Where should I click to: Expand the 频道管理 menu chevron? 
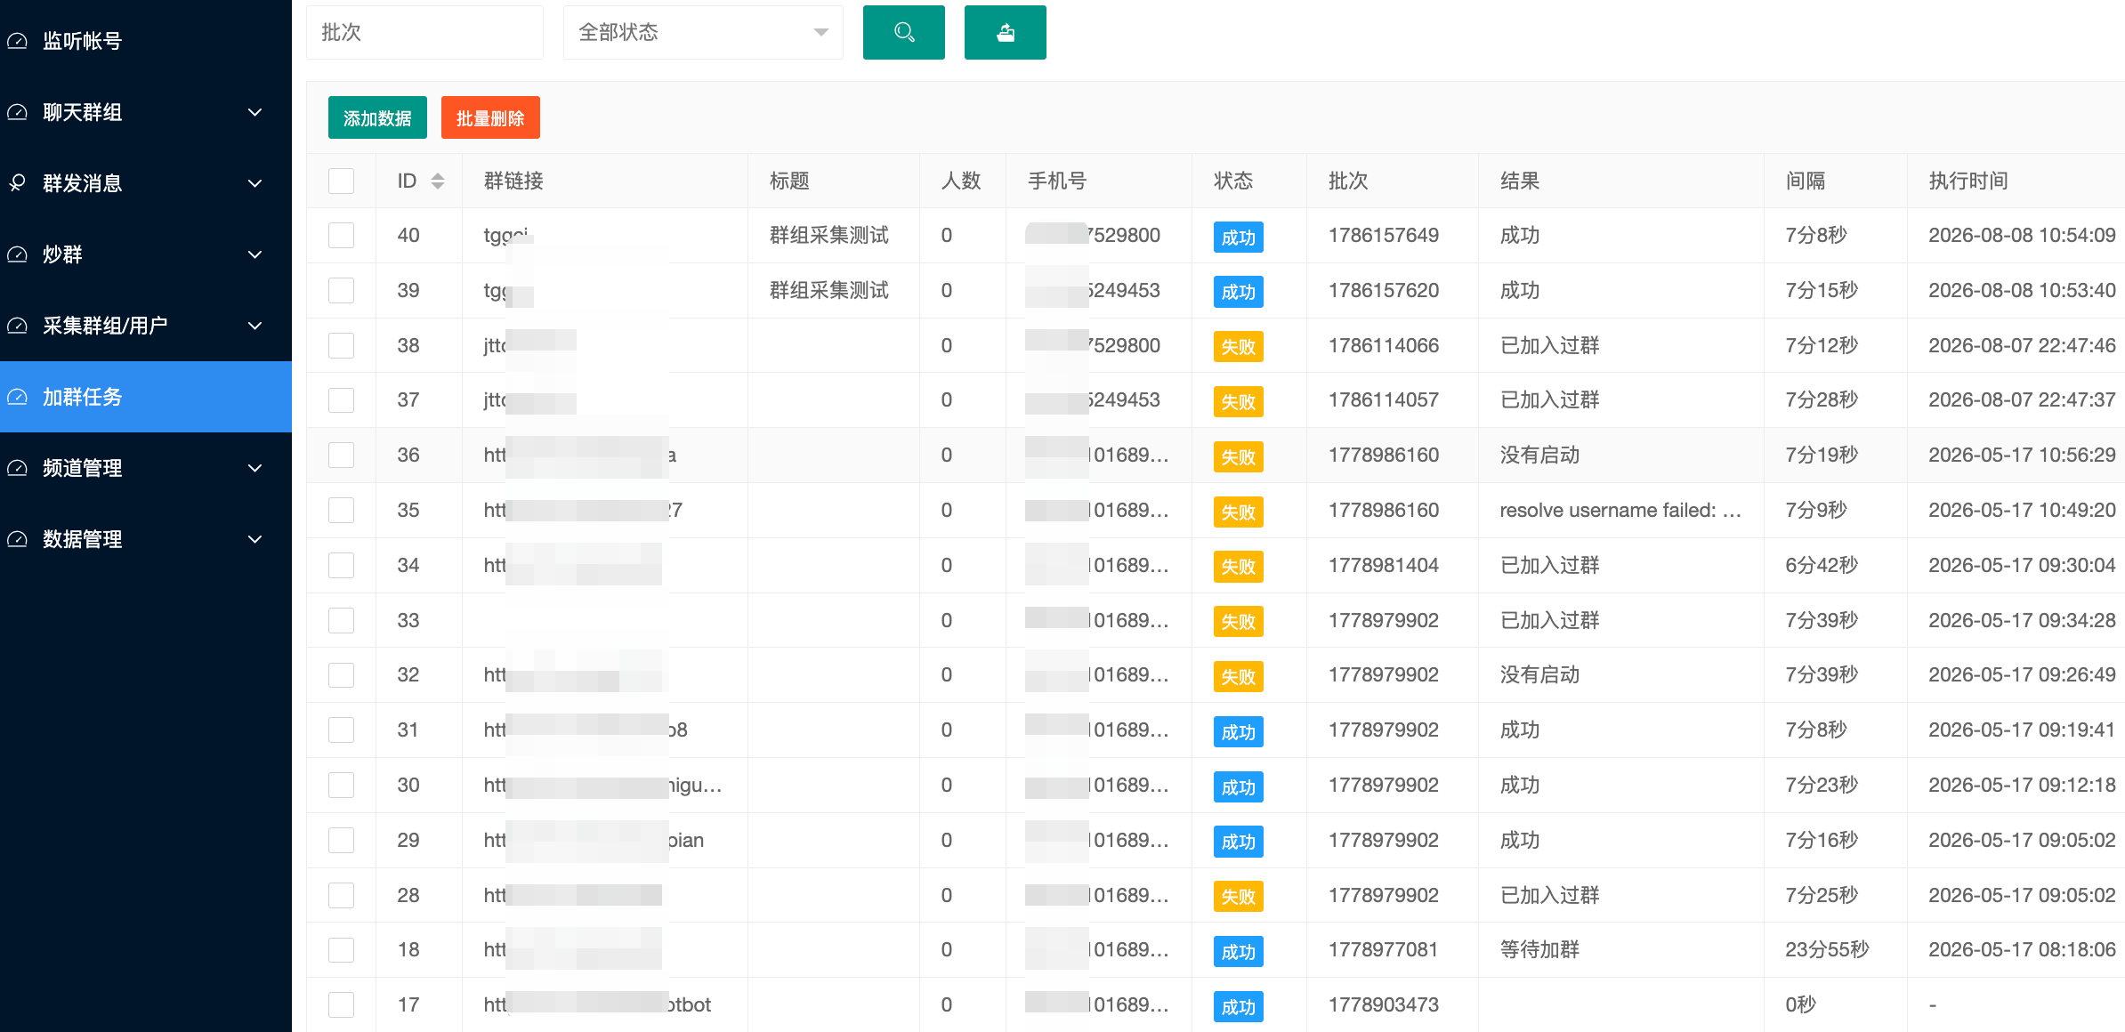[255, 468]
